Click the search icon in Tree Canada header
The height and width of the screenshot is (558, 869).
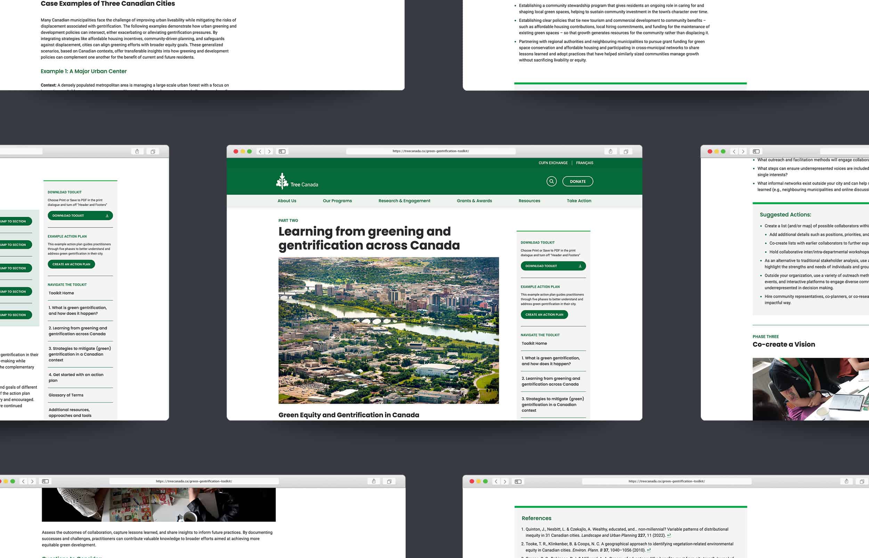(551, 181)
